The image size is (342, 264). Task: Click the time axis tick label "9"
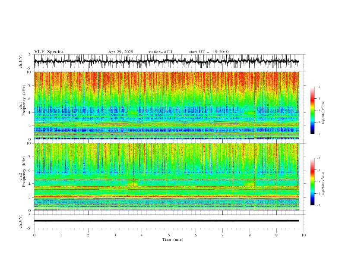tap(276, 235)
